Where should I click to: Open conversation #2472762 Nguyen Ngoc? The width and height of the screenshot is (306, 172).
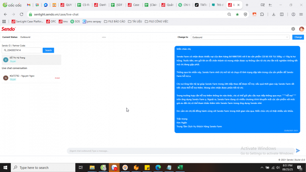(x=31, y=78)
